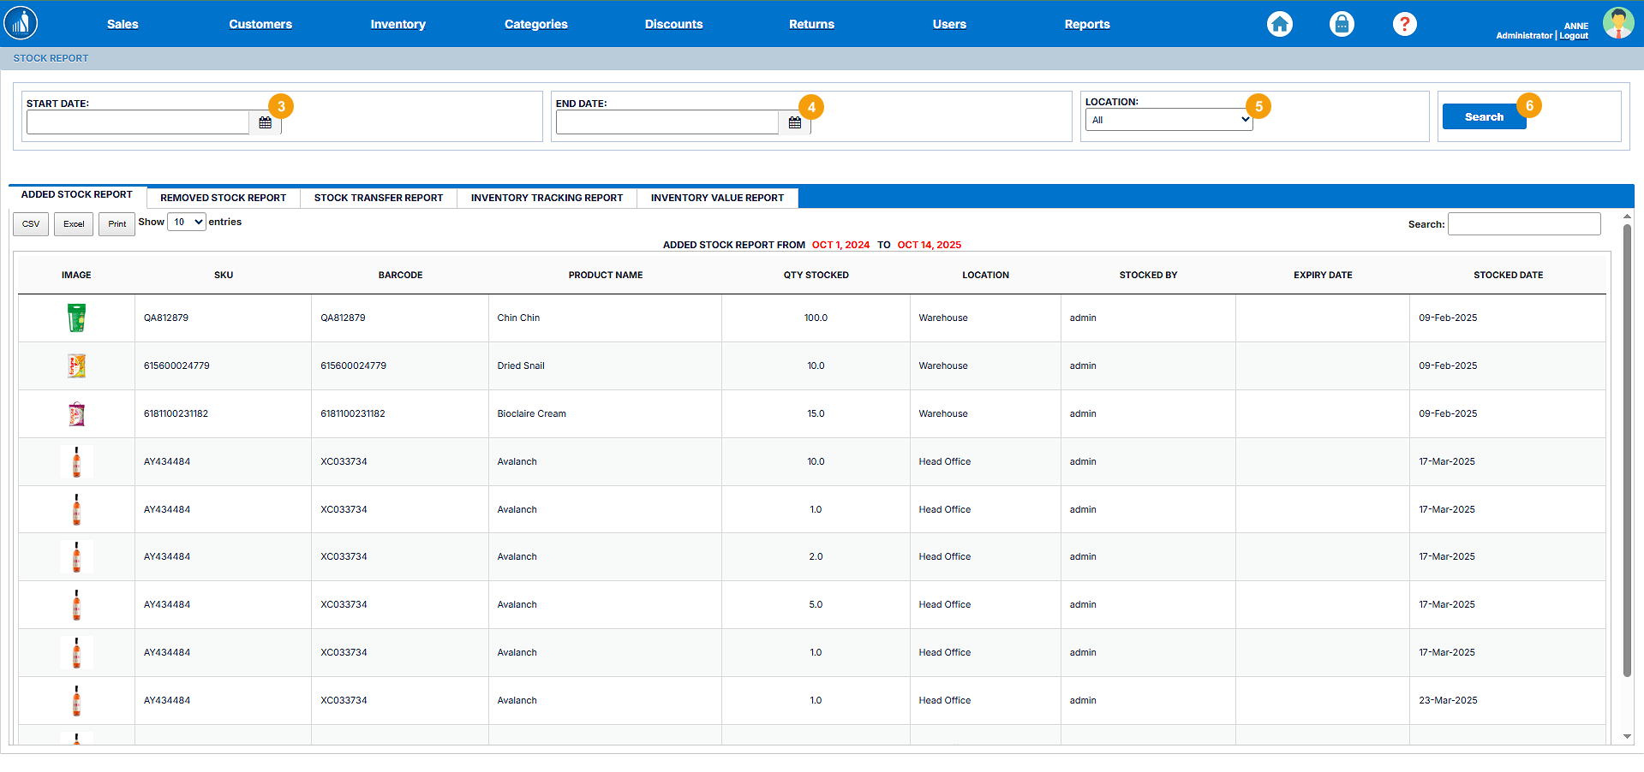The height and width of the screenshot is (772, 1644).
Task: Open the Reports menu
Action: pos(1086,24)
